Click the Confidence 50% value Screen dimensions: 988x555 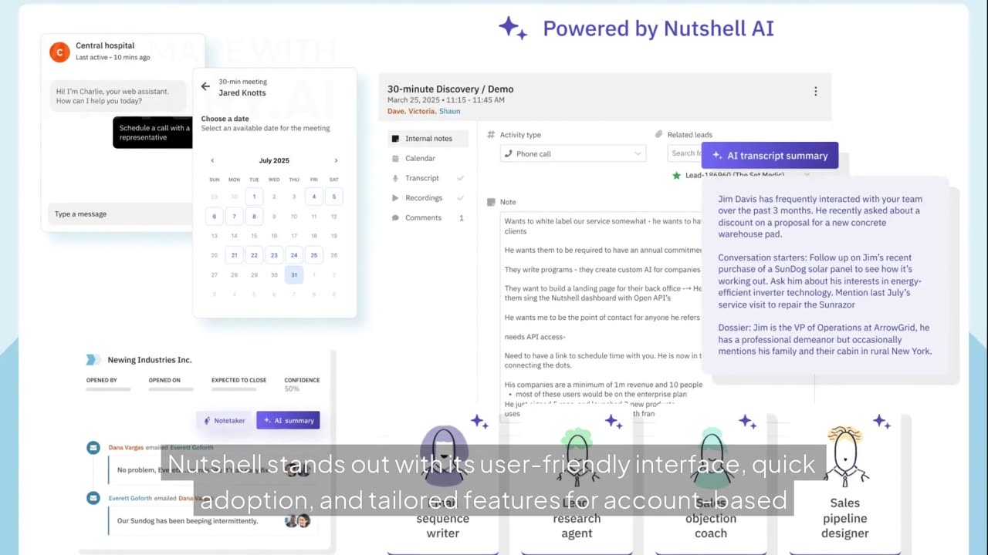coord(292,388)
